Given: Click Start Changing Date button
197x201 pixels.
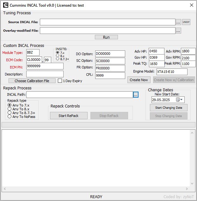Looking at the screenshot, I should [x=169, y=108].
